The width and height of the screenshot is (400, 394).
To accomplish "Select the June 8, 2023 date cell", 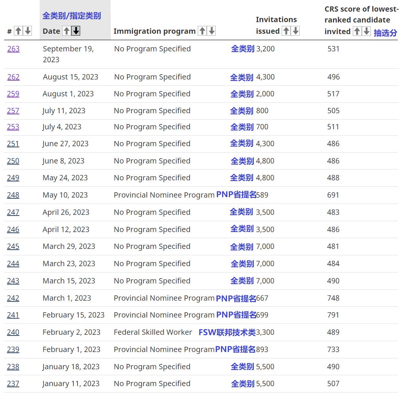I will (x=63, y=161).
